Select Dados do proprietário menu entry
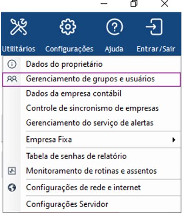This screenshot has height=214, width=182. click(x=91, y=64)
